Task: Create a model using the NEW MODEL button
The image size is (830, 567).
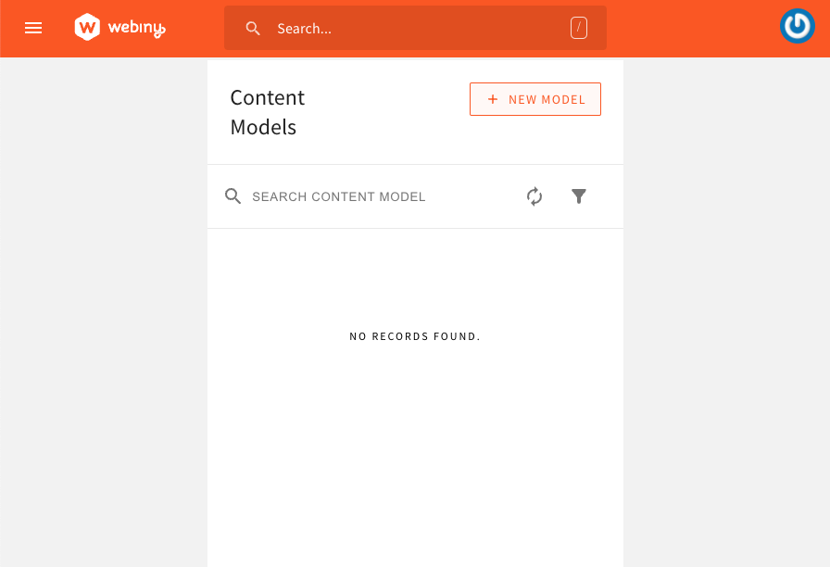Action: tap(535, 99)
